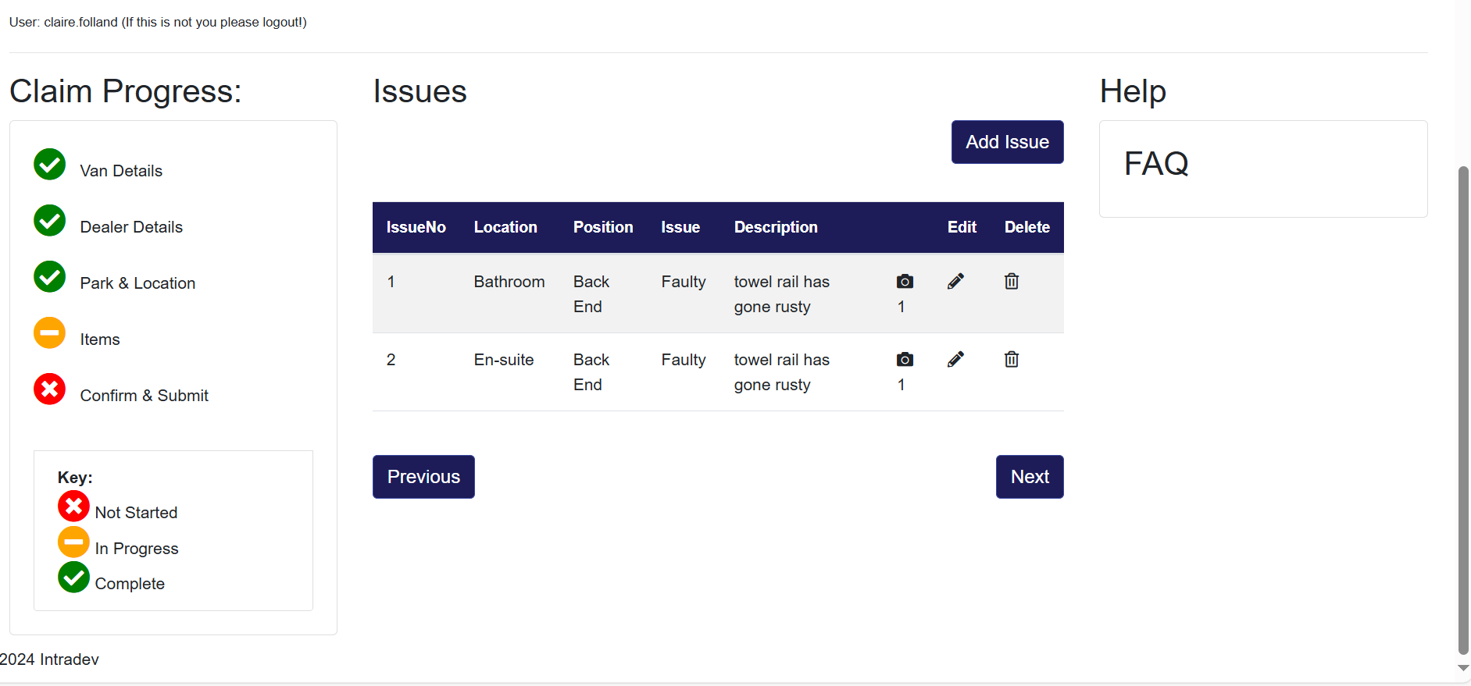The width and height of the screenshot is (1471, 686).
Task: Click the Confirm & Submit red icon
Action: coord(50,389)
